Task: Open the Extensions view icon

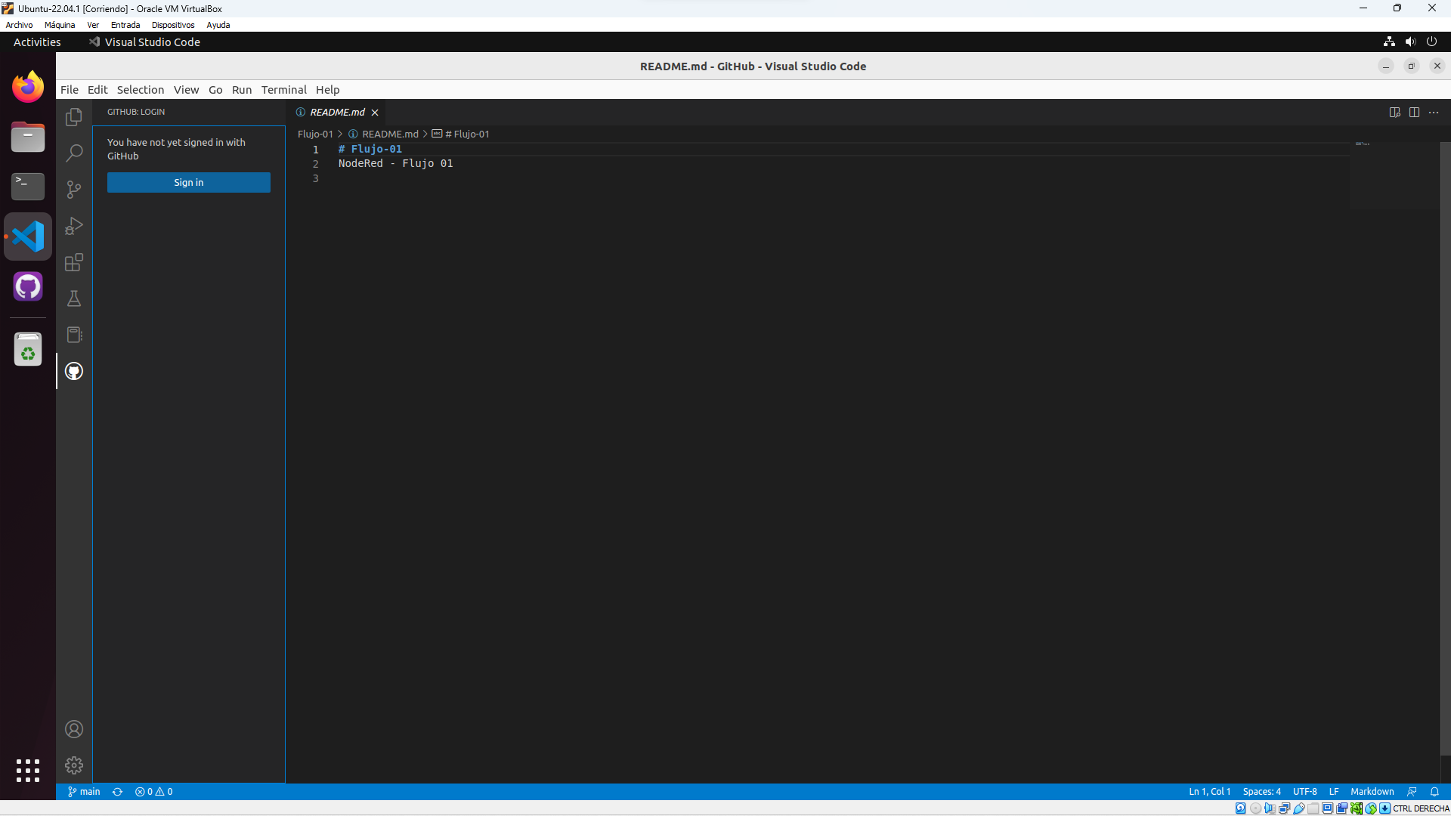Action: (74, 262)
